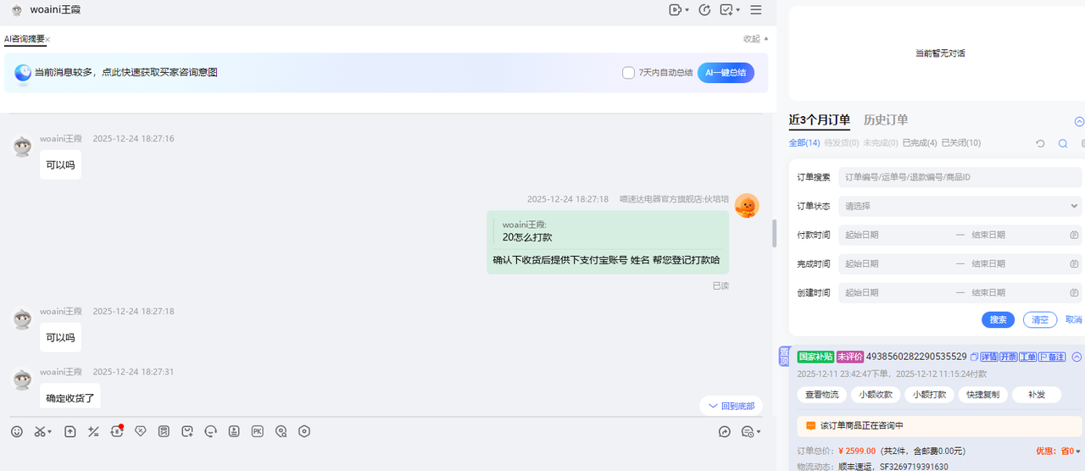Collapse the order card with circle chevron
The width and height of the screenshot is (1085, 471).
[1077, 357]
